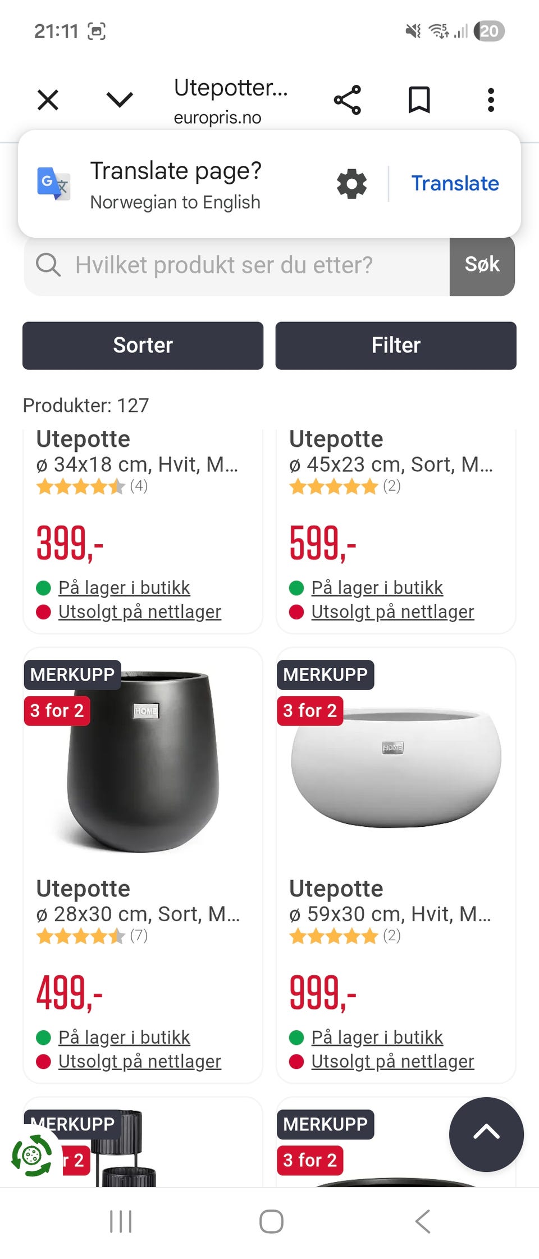This screenshot has height=1259, width=539.
Task: Tap Translate to translate page to English
Action: (x=455, y=183)
